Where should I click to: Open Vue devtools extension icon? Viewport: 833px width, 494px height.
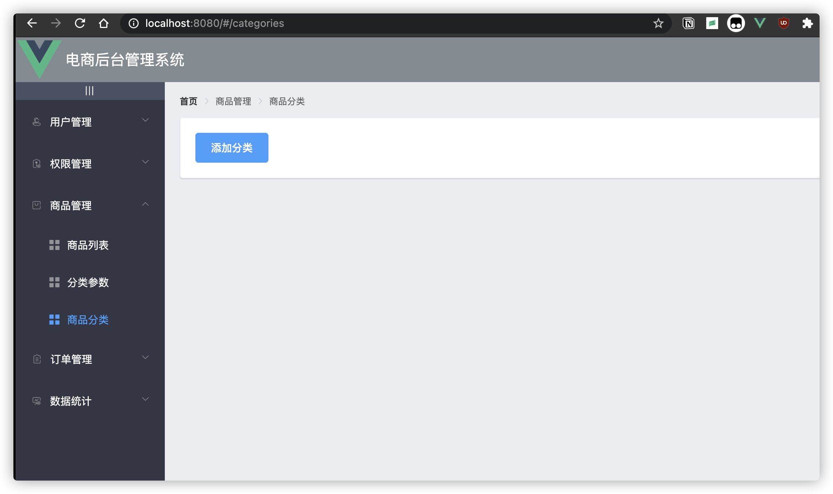tap(760, 23)
